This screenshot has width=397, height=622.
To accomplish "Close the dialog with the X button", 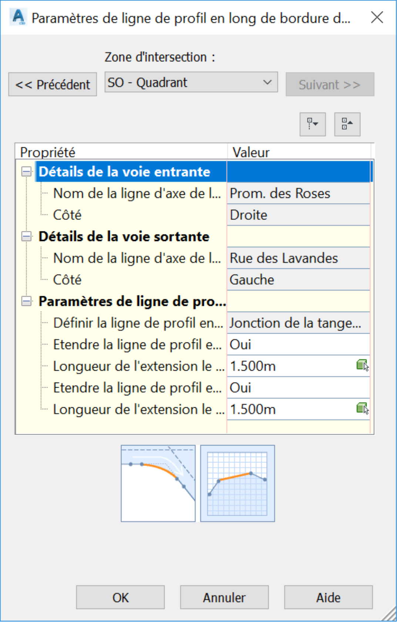I will (377, 17).
